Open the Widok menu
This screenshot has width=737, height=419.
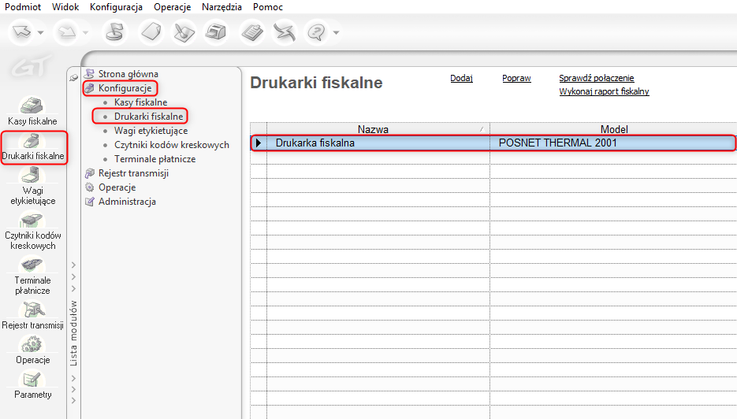click(65, 7)
